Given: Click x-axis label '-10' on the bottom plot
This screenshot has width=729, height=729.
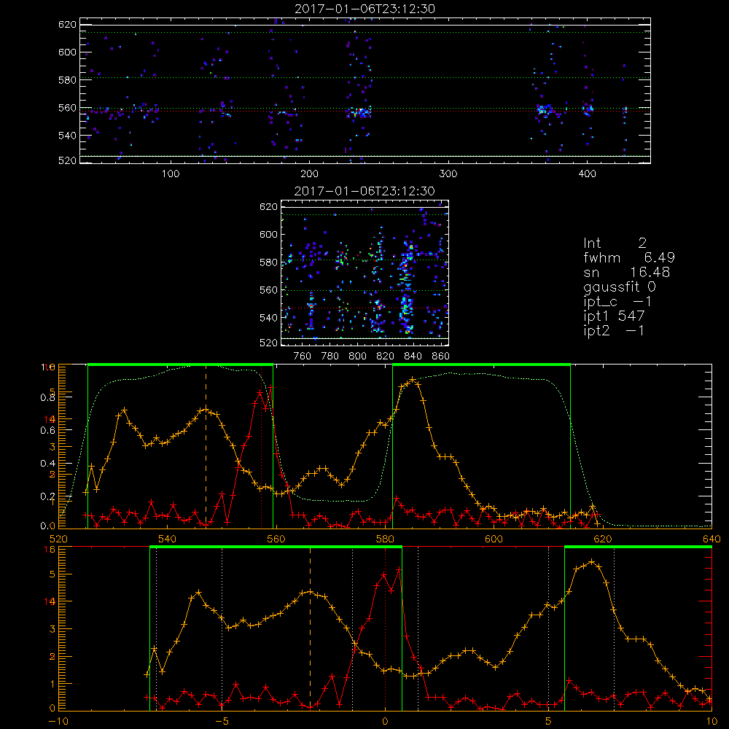Looking at the screenshot, I should [x=58, y=722].
